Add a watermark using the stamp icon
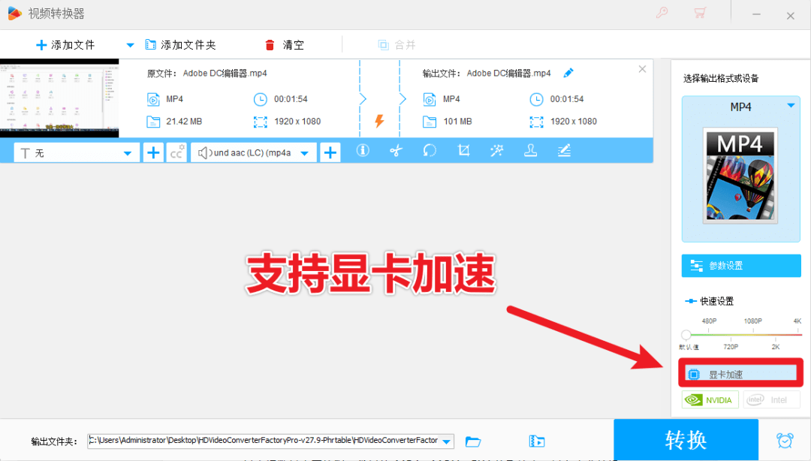This screenshot has width=811, height=461. (530, 150)
